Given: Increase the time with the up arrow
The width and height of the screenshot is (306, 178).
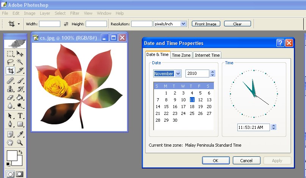Looking at the screenshot, I should pyautogui.click(x=274, y=126).
